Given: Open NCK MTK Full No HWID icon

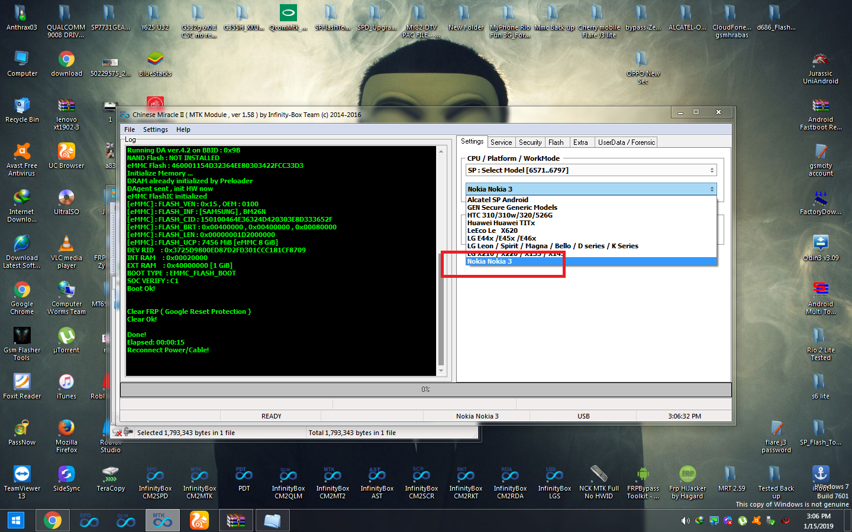Looking at the screenshot, I should (599, 482).
